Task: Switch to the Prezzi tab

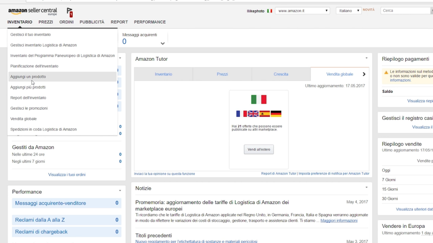Action: [222, 74]
